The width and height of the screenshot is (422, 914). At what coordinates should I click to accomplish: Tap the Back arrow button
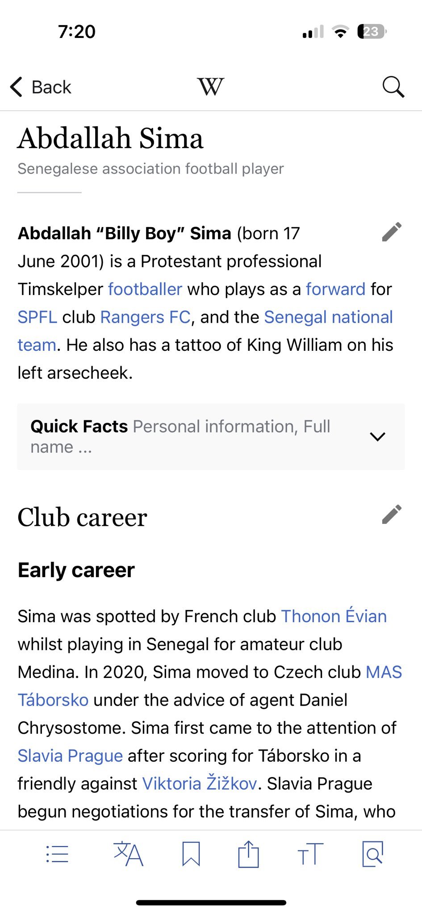[x=41, y=87]
